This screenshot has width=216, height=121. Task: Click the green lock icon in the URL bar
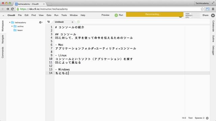pyautogui.click(x=18, y=9)
